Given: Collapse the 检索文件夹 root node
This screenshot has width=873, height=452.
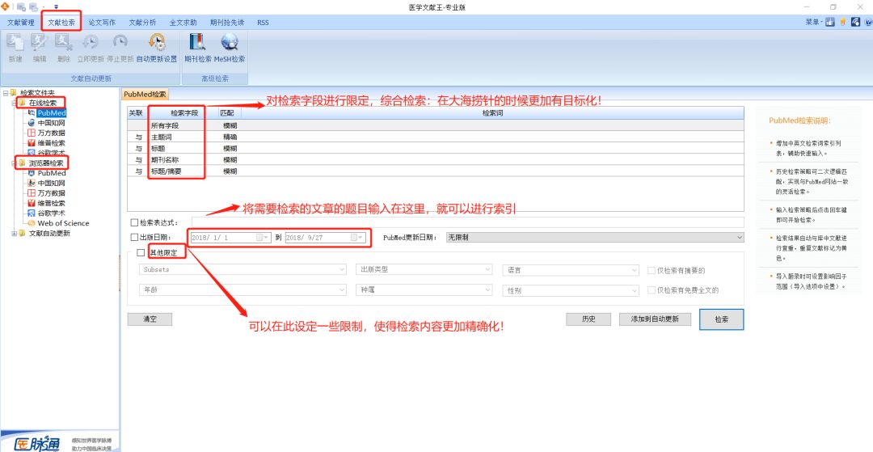Looking at the screenshot, I should tap(5, 93).
